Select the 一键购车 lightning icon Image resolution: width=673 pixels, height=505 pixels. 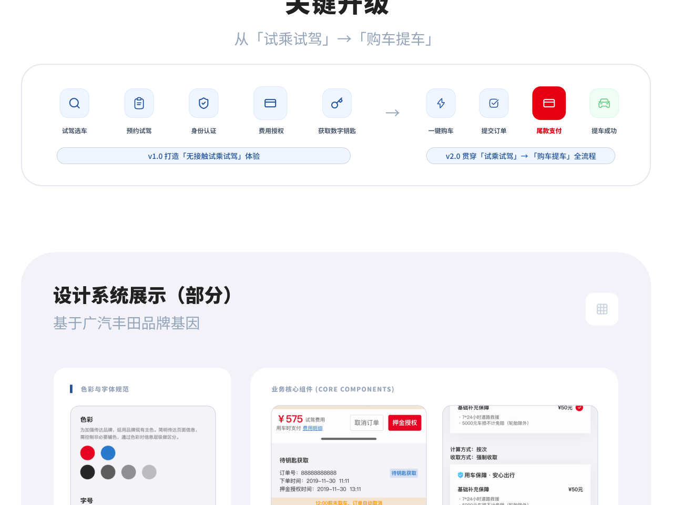(441, 103)
